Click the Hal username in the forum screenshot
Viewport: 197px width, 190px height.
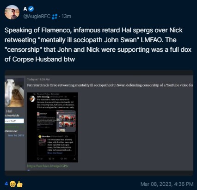tap(9, 111)
